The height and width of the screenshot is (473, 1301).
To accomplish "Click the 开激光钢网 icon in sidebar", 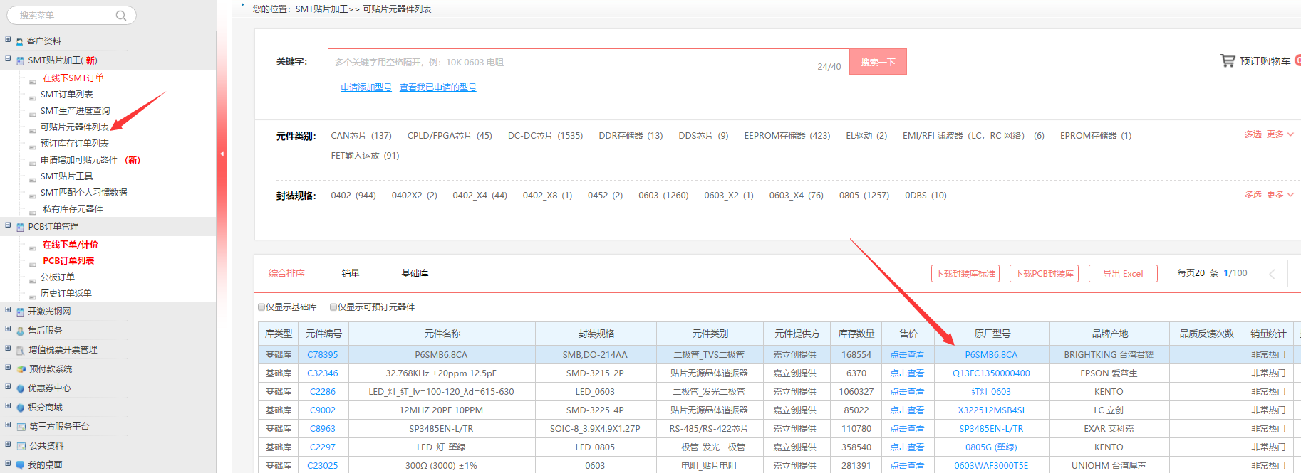I will (x=20, y=312).
